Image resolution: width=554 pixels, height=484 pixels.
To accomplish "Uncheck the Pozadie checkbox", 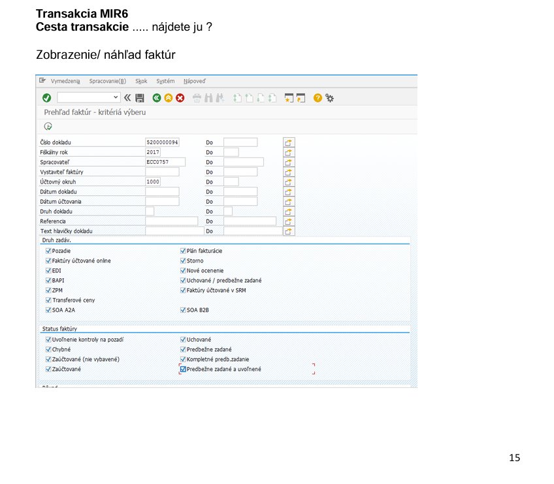I will click(48, 251).
